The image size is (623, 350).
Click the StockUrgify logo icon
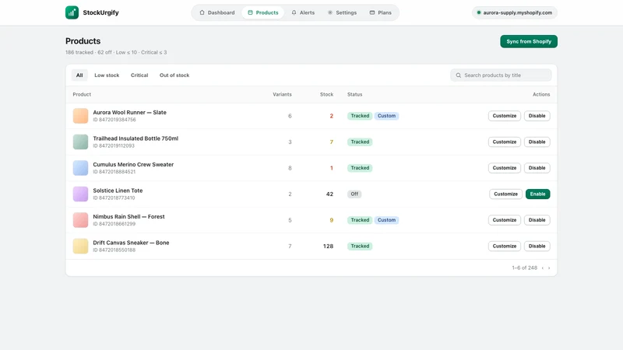pyautogui.click(x=72, y=12)
